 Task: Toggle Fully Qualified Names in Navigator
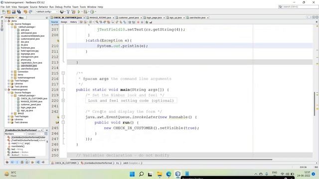(x=32, y=162)
